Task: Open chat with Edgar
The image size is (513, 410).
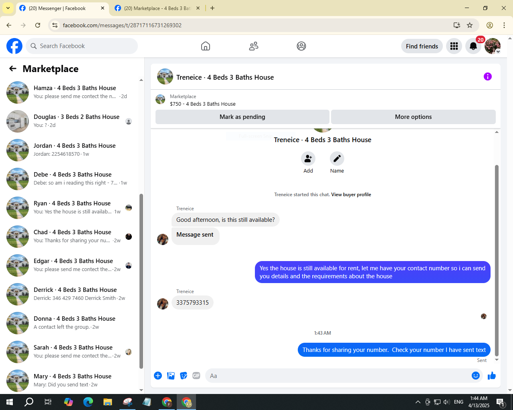Action: click(x=72, y=265)
